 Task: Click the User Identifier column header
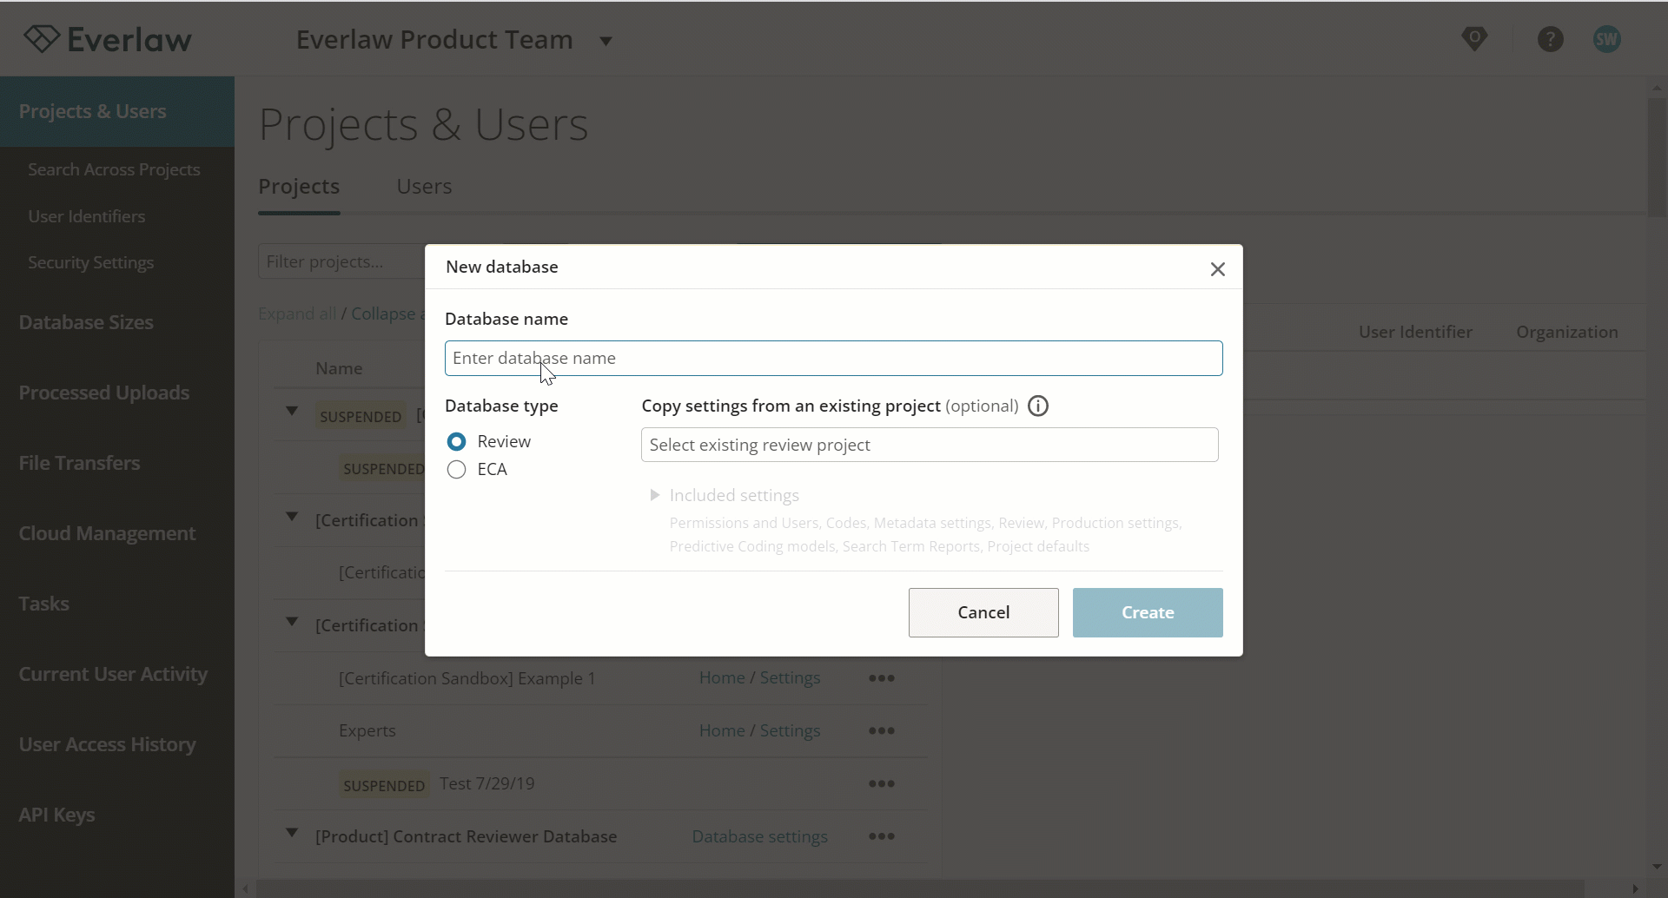[1415, 332]
